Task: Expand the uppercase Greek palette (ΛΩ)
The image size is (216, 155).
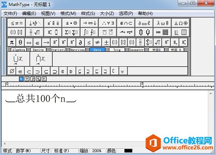Action: point(181,23)
